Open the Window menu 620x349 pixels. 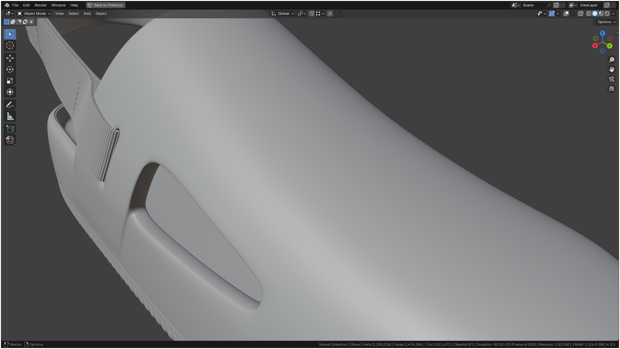(x=58, y=5)
